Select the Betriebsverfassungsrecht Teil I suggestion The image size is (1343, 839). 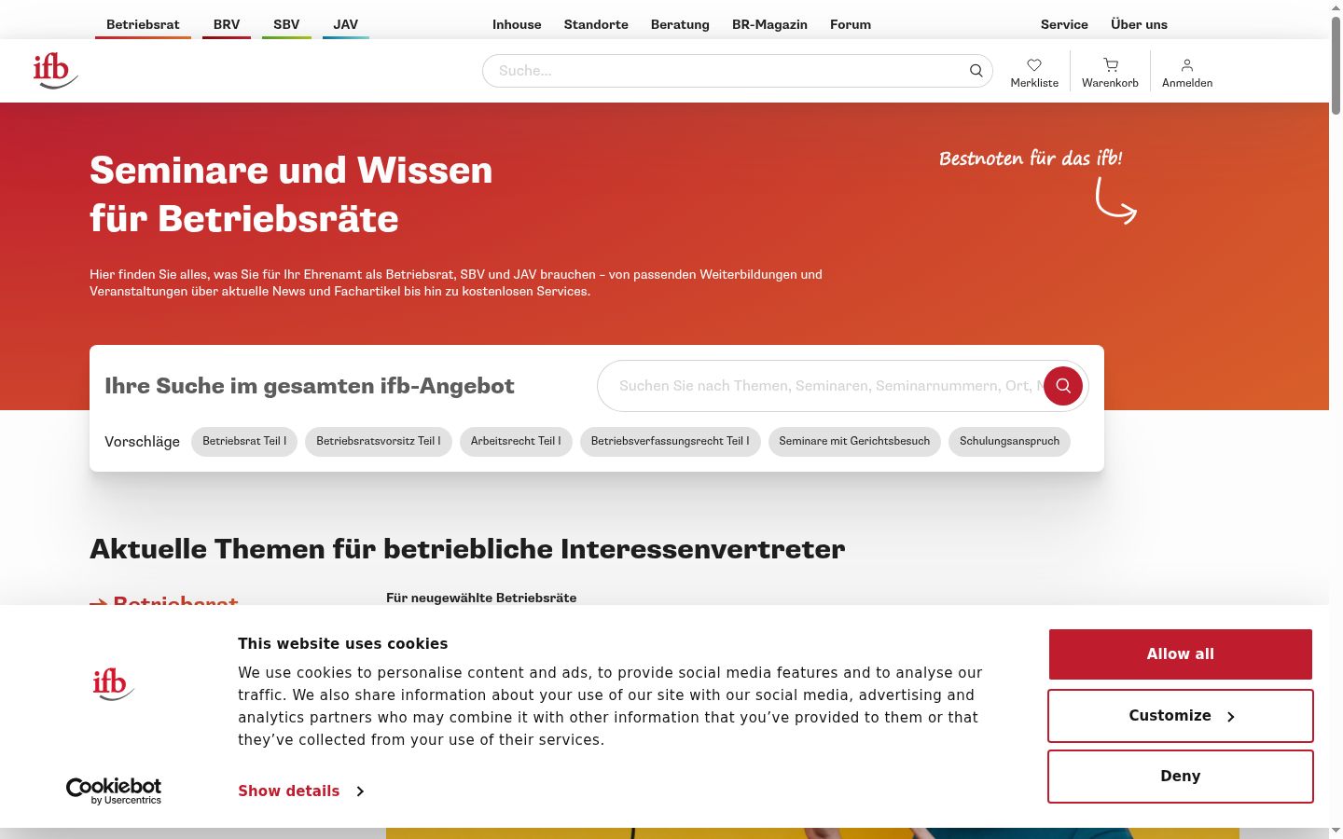tap(671, 442)
